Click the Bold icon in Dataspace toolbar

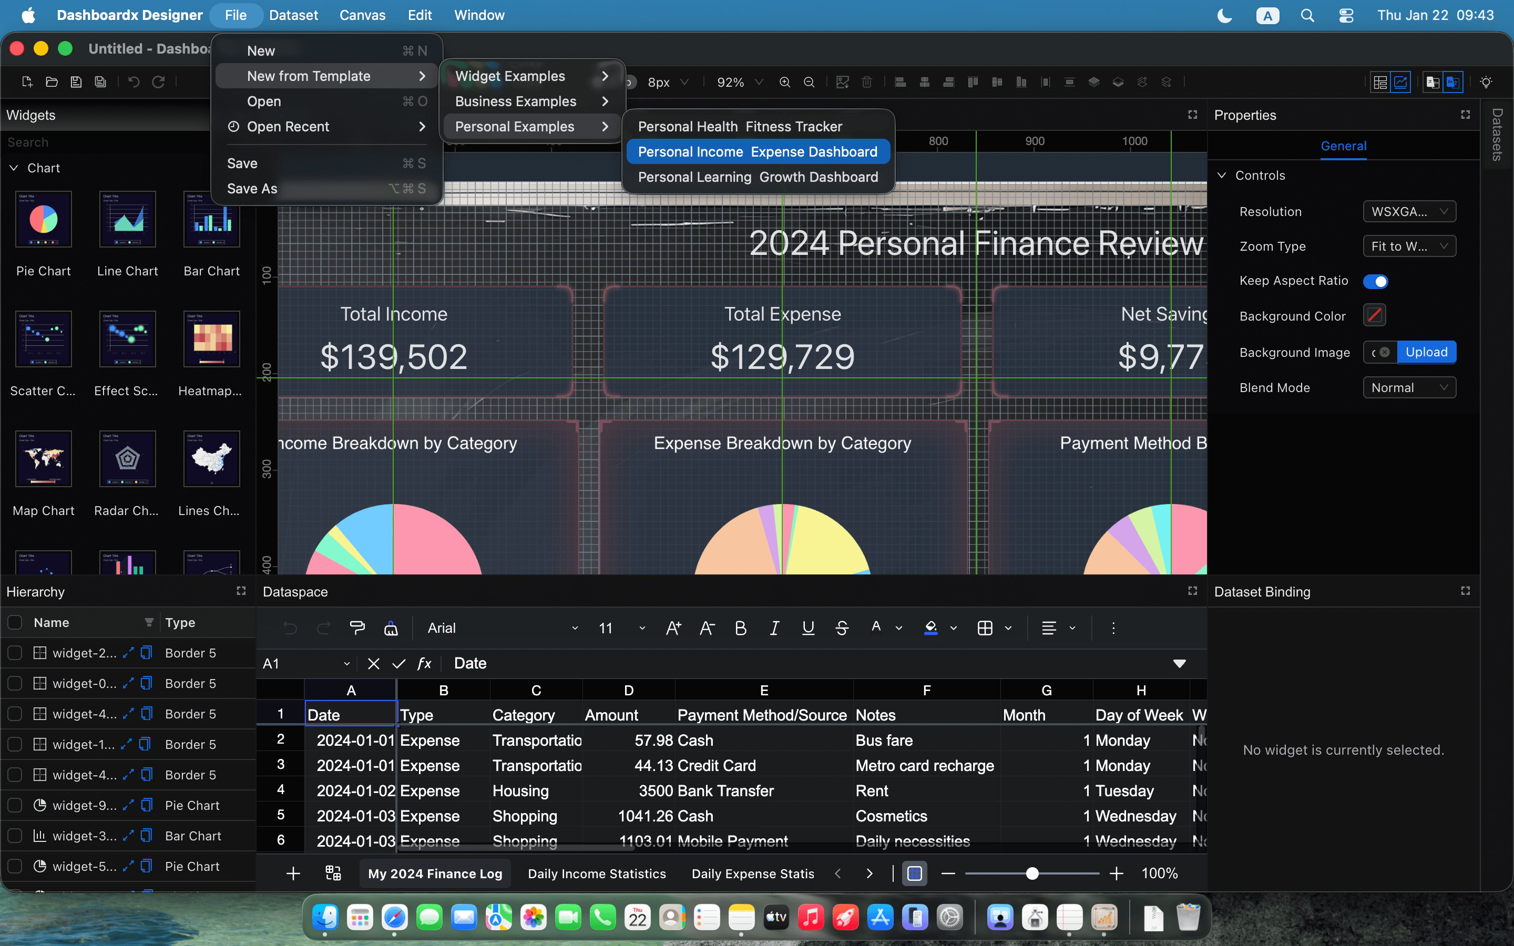point(740,628)
